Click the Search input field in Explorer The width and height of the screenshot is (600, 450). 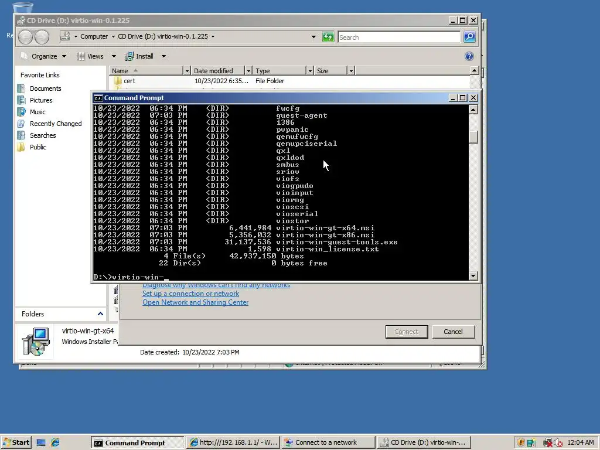pyautogui.click(x=398, y=37)
